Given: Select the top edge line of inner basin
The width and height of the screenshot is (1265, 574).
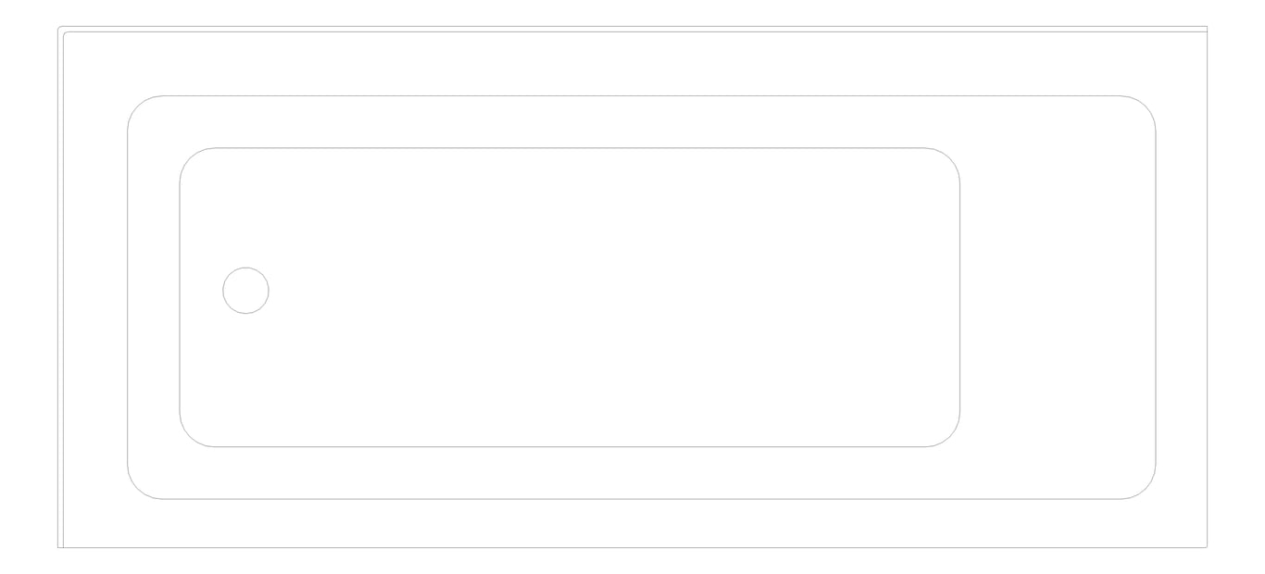Looking at the screenshot, I should tap(570, 148).
